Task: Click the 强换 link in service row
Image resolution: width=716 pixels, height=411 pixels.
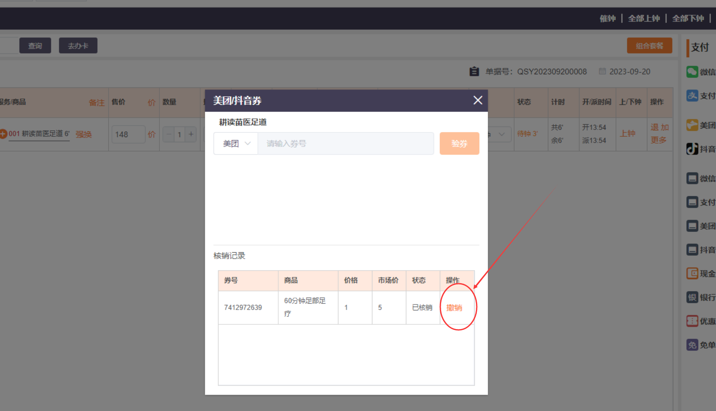Action: (x=84, y=134)
